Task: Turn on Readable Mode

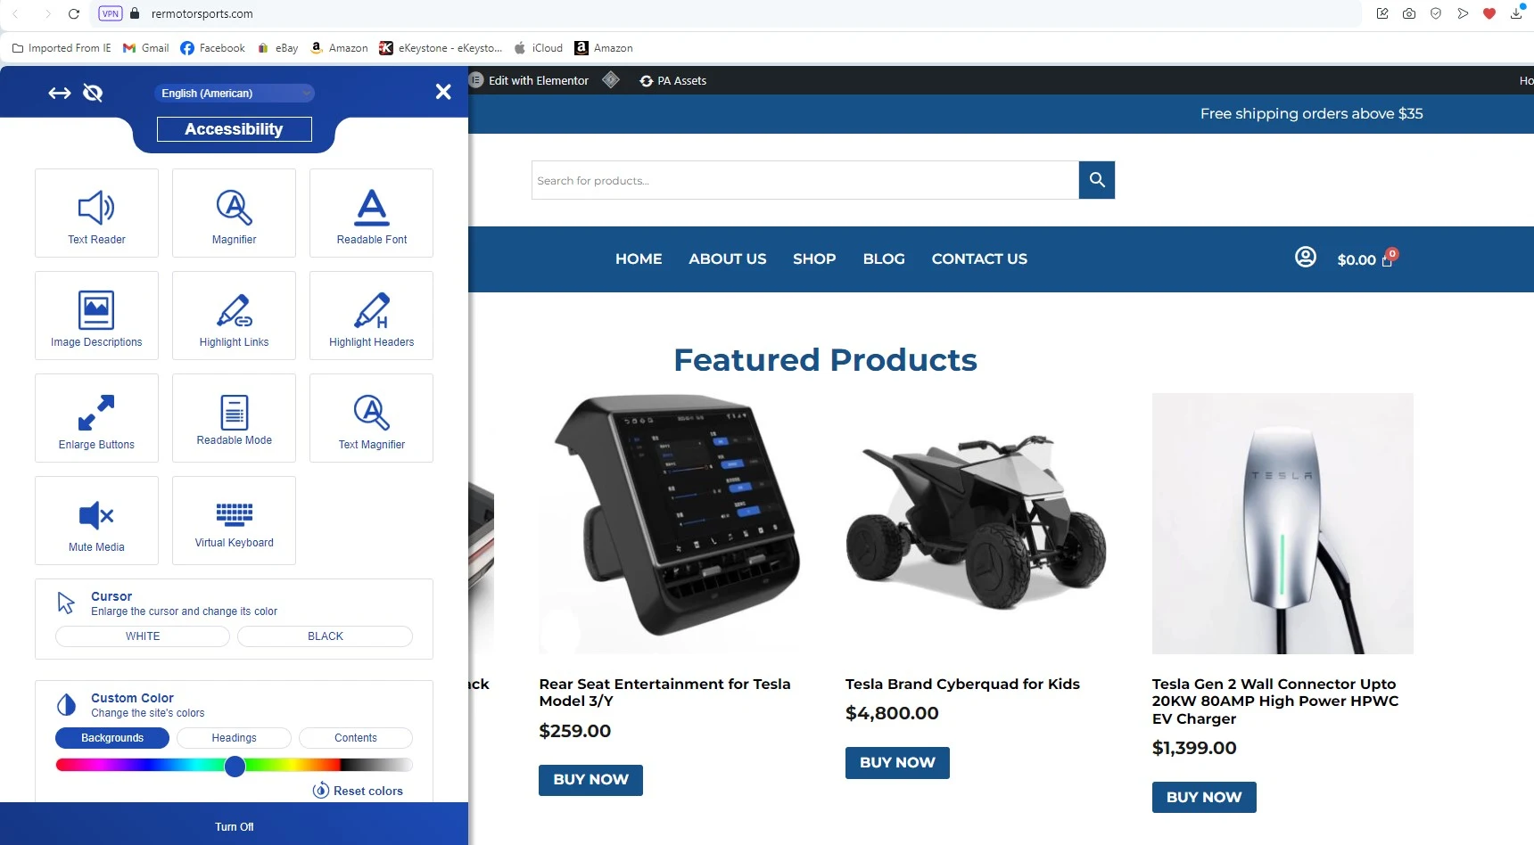Action: pyautogui.click(x=234, y=418)
